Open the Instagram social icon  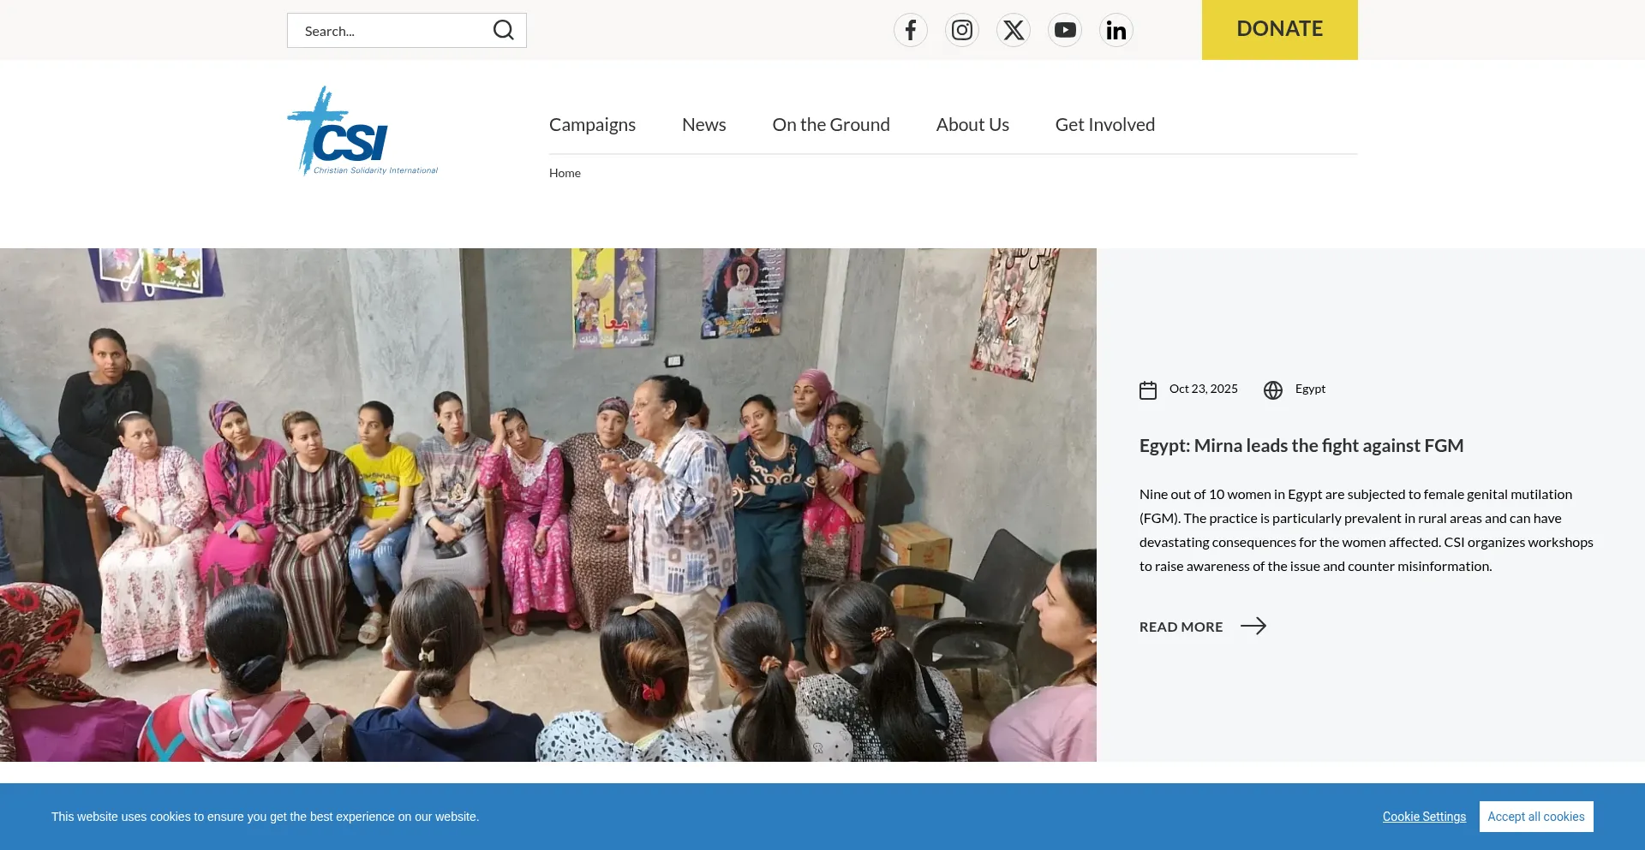pos(961,31)
